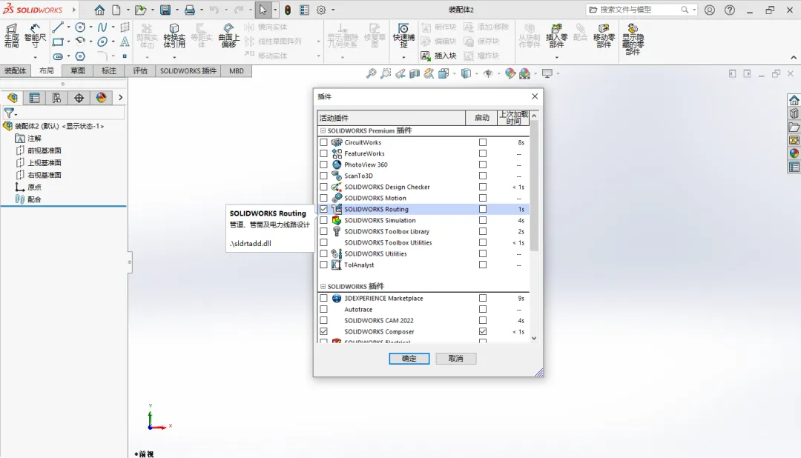This screenshot has width=801, height=458.
Task: Click the add-ins list scrollbar down arrow
Action: (534, 338)
